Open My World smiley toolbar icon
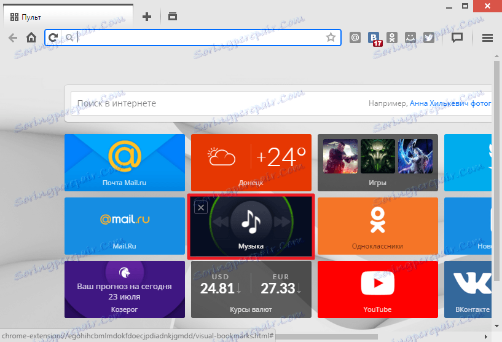The width and height of the screenshot is (502, 342). point(410,38)
